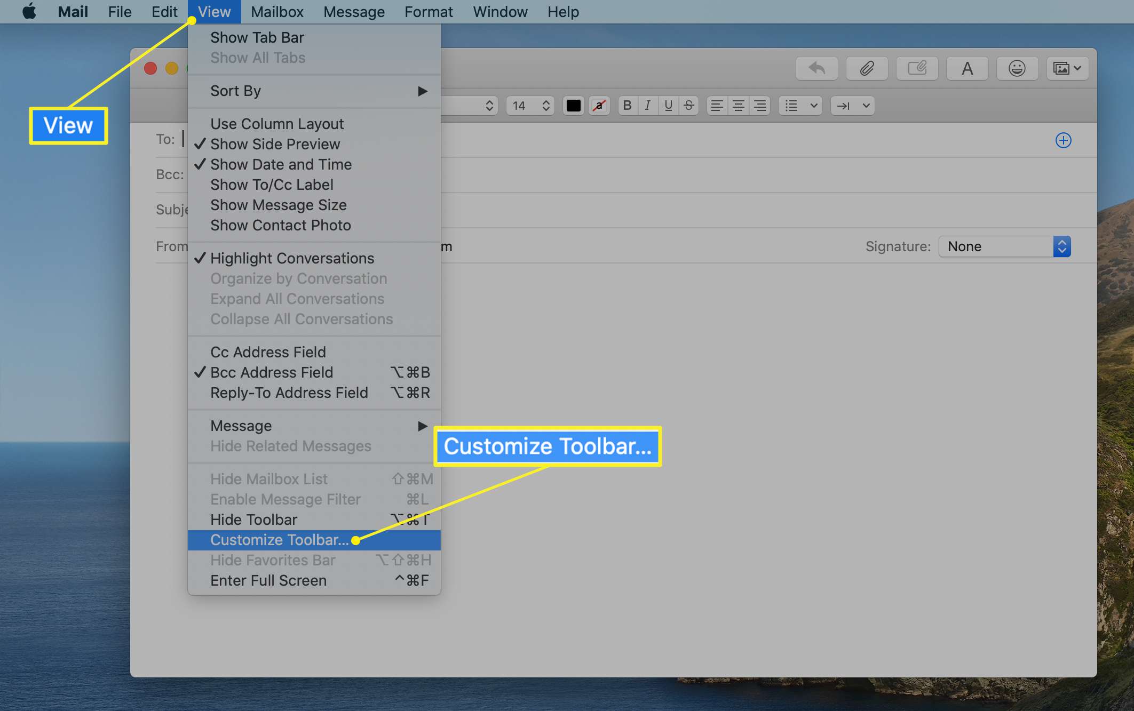The width and height of the screenshot is (1134, 711).
Task: Click the reply arrow toolbar icon
Action: 816,68
